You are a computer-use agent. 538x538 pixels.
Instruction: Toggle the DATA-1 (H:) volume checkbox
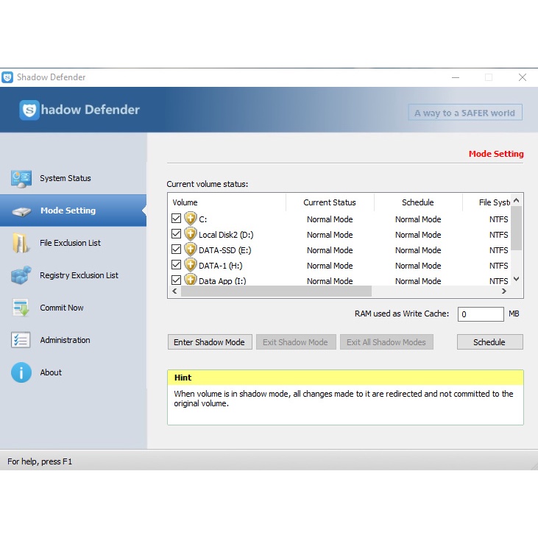coord(176,265)
